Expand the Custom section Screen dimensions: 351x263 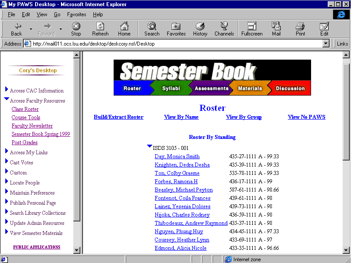7,171
